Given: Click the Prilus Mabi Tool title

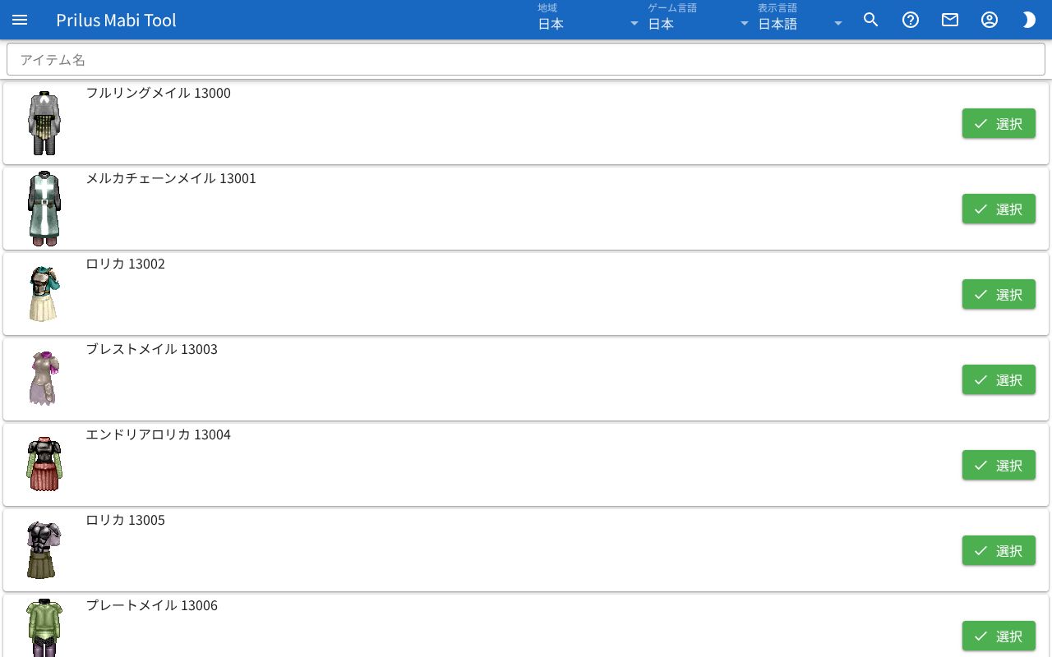Looking at the screenshot, I should pos(116,20).
